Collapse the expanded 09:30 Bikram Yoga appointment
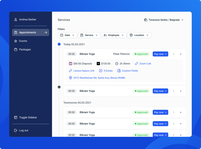This screenshot has height=149, width=201. (x=181, y=54)
